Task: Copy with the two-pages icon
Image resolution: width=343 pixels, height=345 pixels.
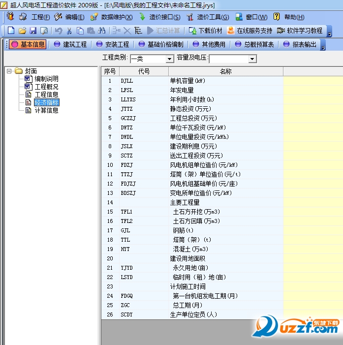Action: [80, 31]
